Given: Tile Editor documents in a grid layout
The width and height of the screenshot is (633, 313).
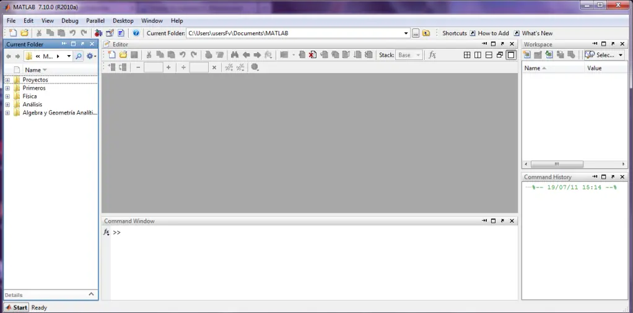Looking at the screenshot, I should [x=467, y=55].
